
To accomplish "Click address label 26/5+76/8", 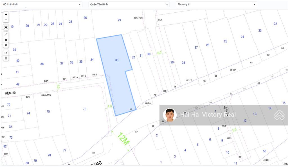I will tap(138, 18).
